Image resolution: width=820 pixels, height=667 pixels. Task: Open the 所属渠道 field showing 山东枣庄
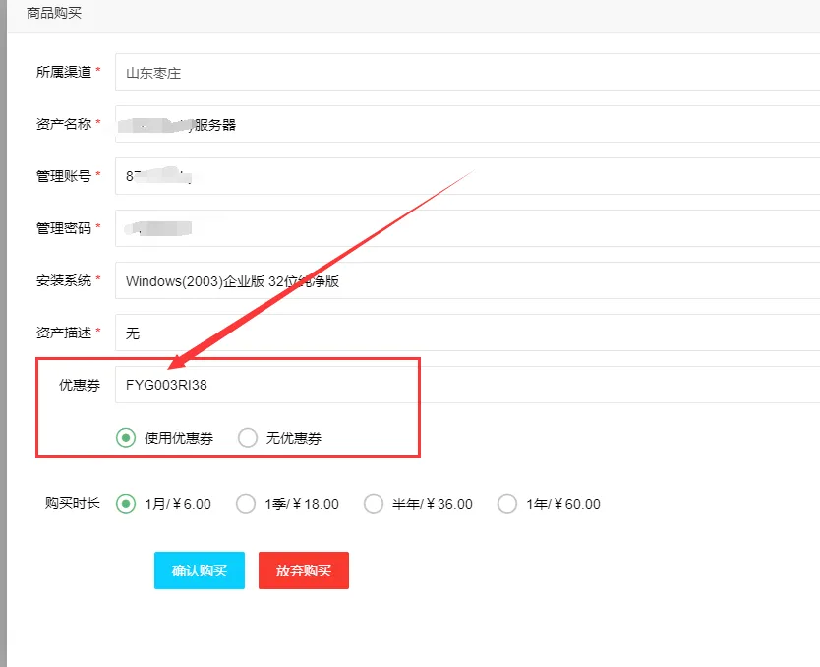[x=468, y=72]
